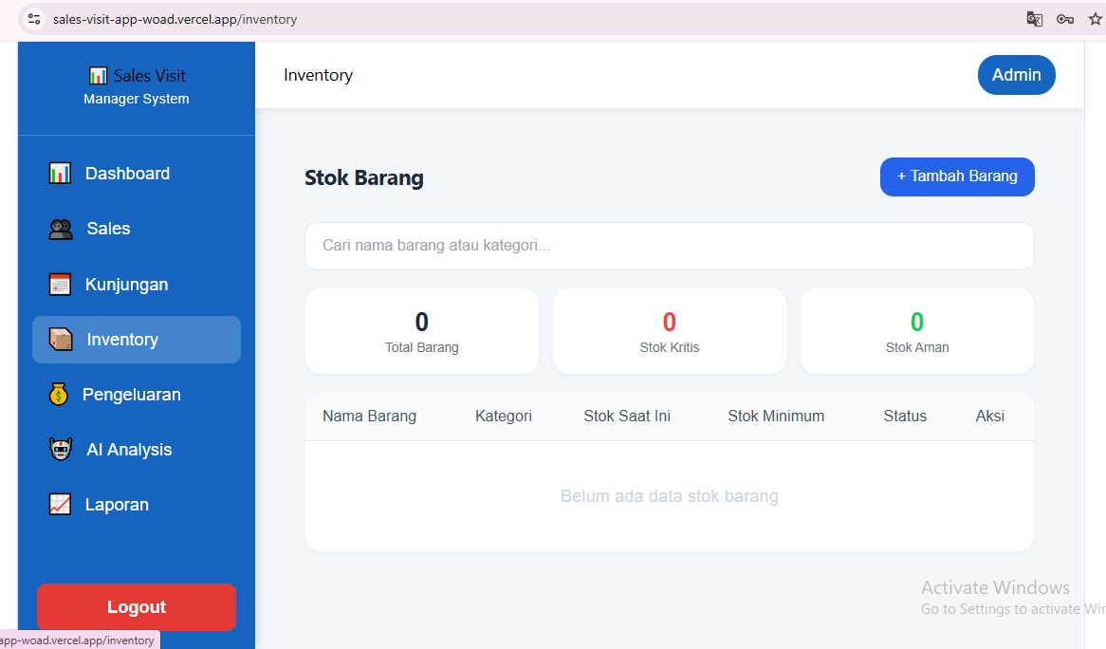The width and height of the screenshot is (1106, 649).
Task: Click the Dashboard bar chart icon
Action: click(60, 173)
